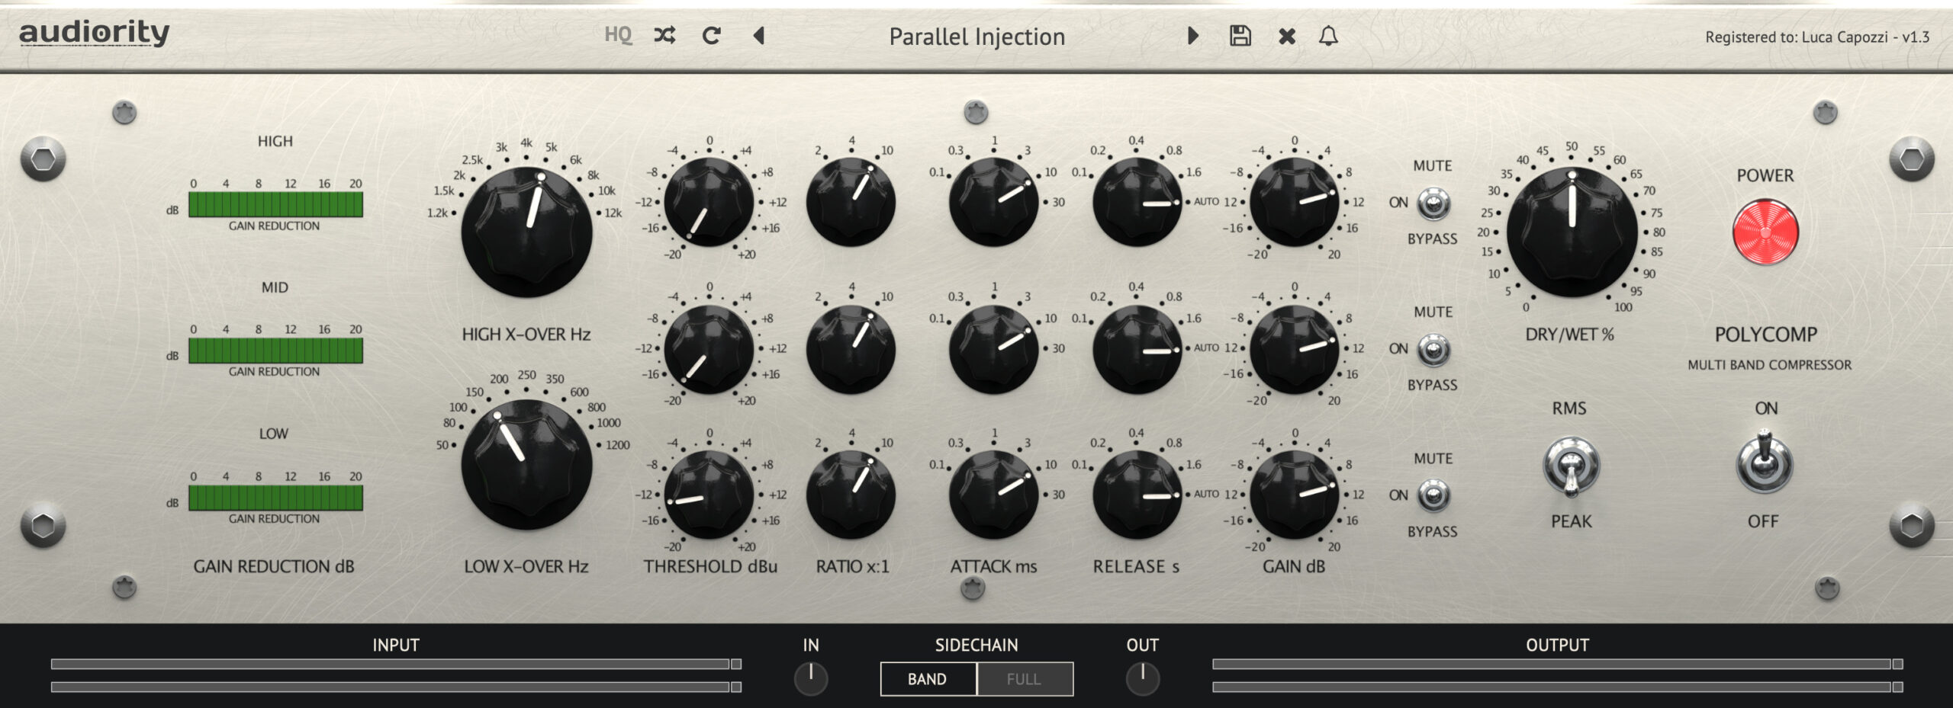1953x708 pixels.
Task: Click the randomize preset shuffle icon
Action: point(664,35)
